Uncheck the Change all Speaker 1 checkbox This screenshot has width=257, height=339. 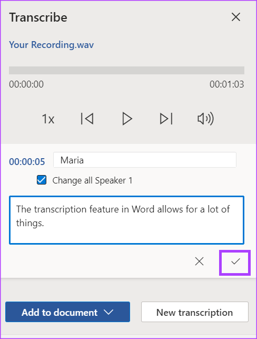pos(42,180)
